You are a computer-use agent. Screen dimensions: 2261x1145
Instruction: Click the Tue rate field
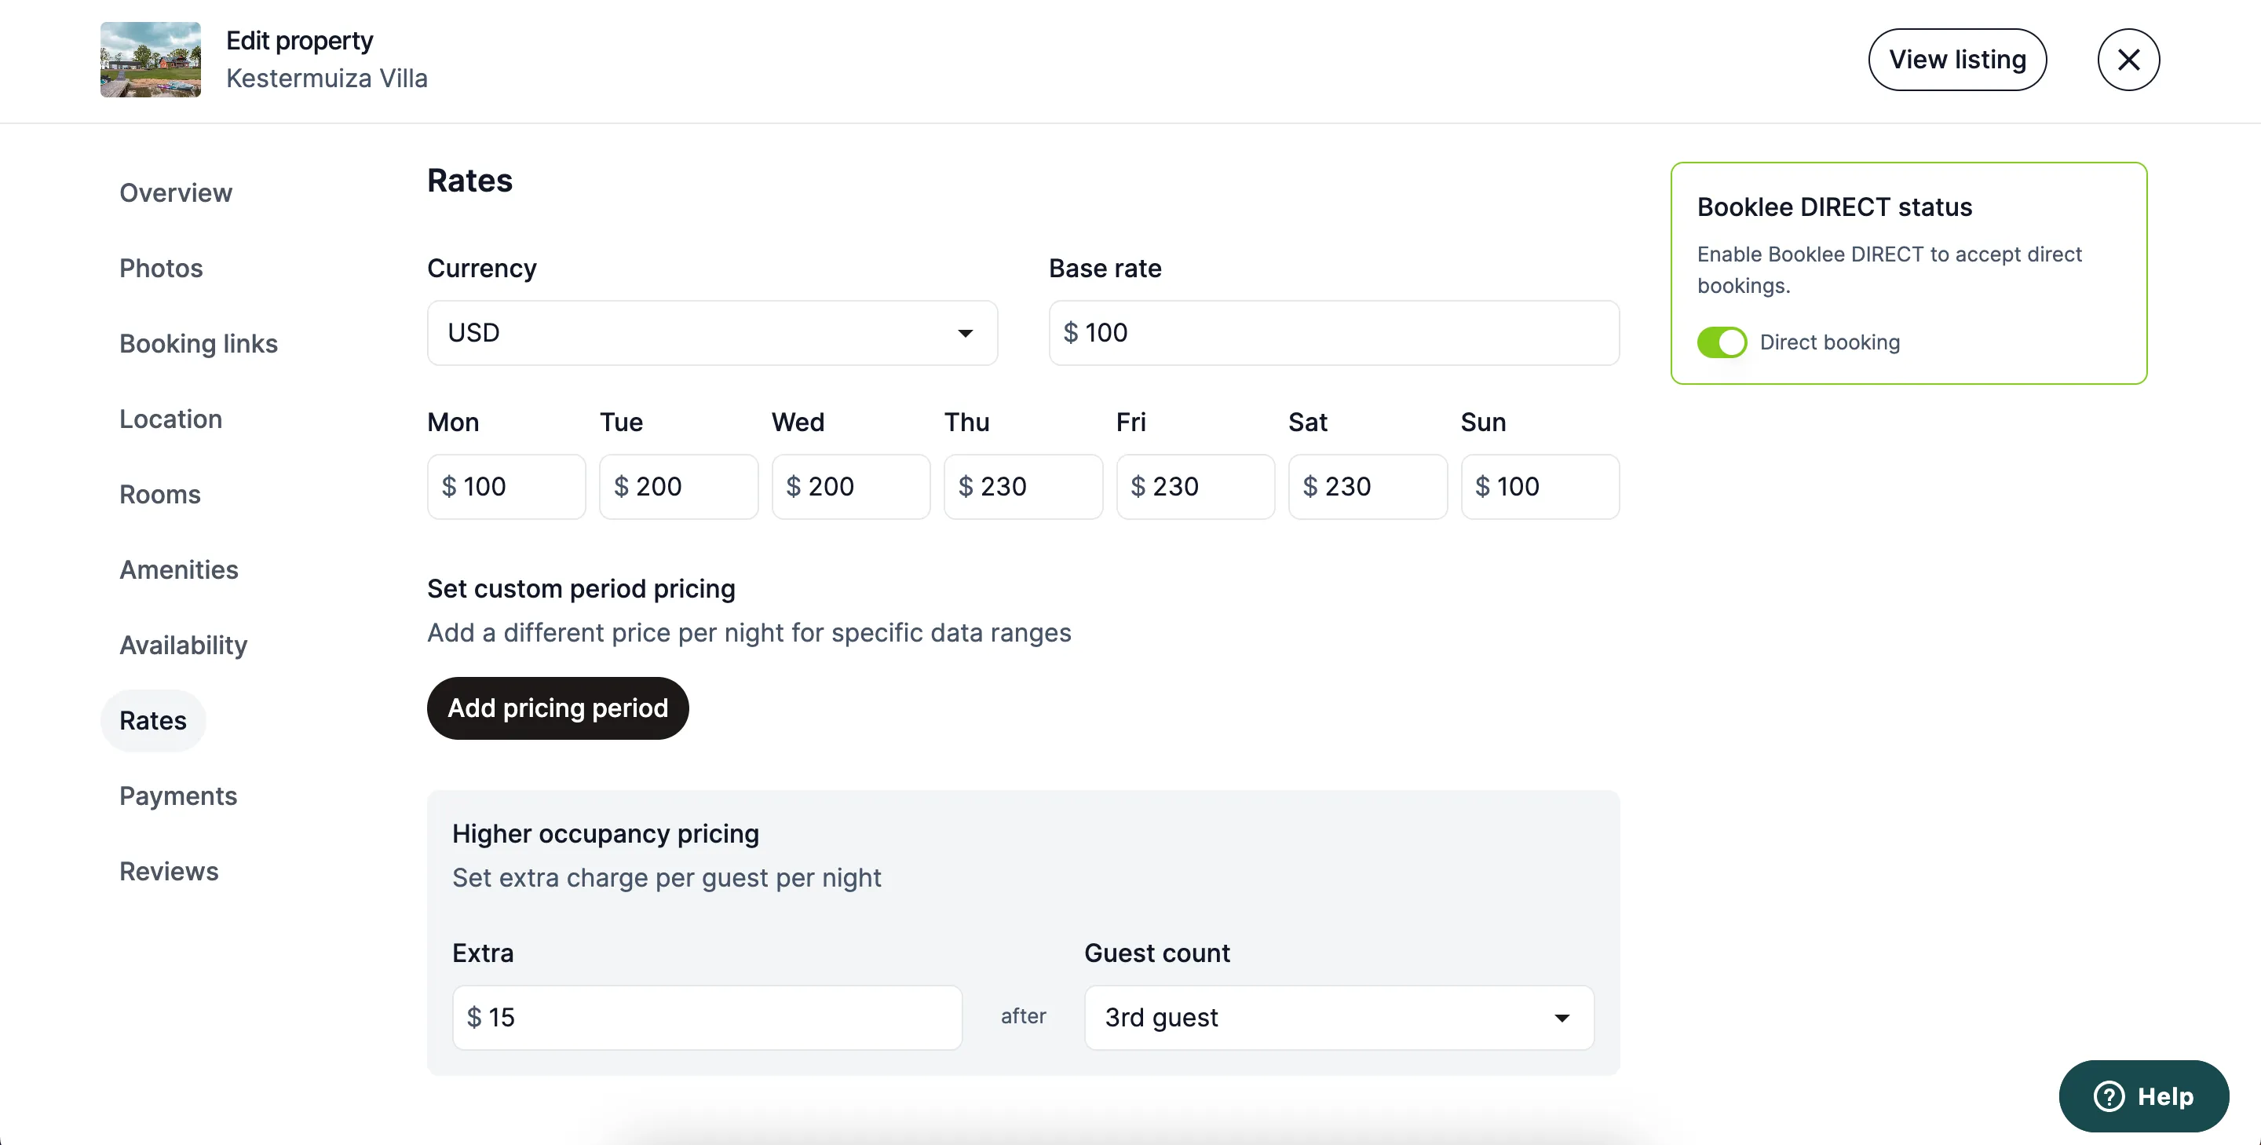(x=678, y=486)
